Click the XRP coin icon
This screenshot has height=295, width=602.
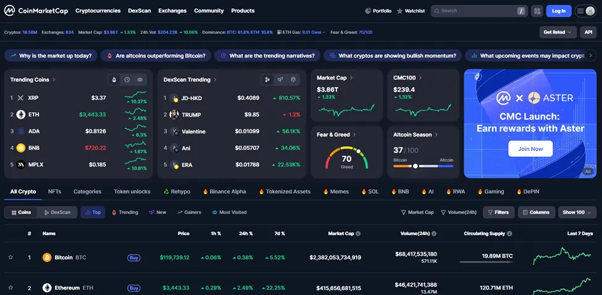pyautogui.click(x=21, y=98)
